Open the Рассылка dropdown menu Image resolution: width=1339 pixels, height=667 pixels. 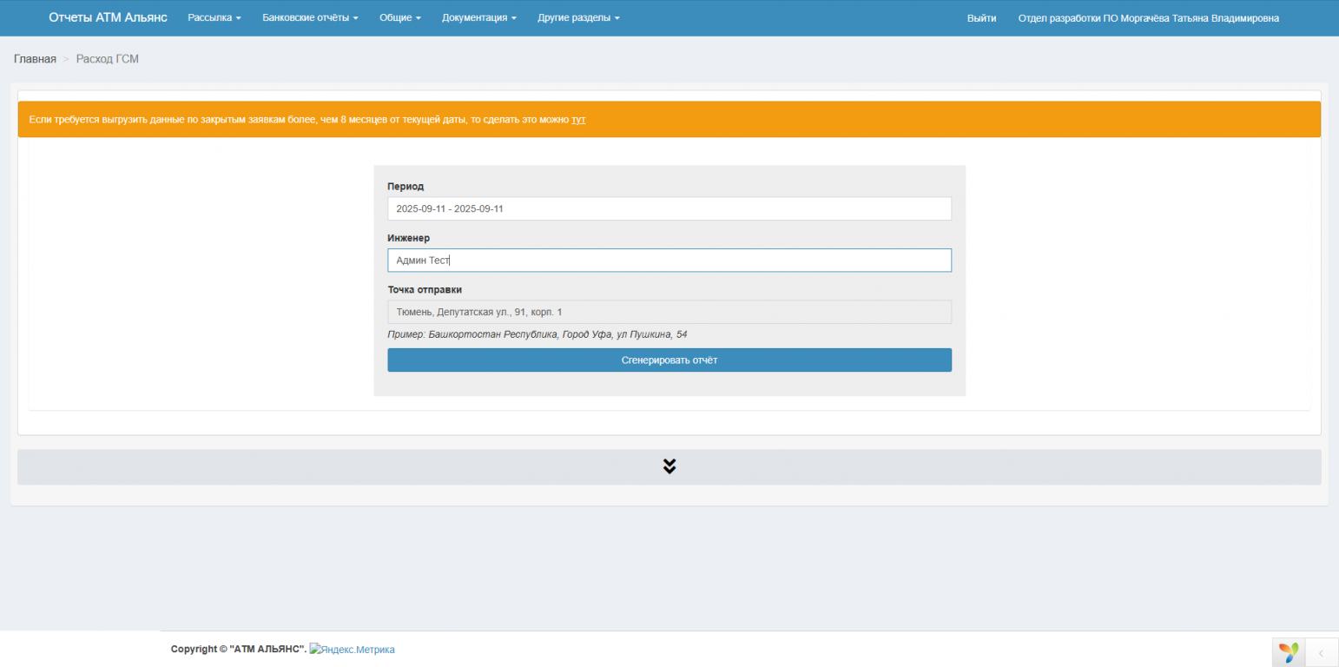pos(214,18)
